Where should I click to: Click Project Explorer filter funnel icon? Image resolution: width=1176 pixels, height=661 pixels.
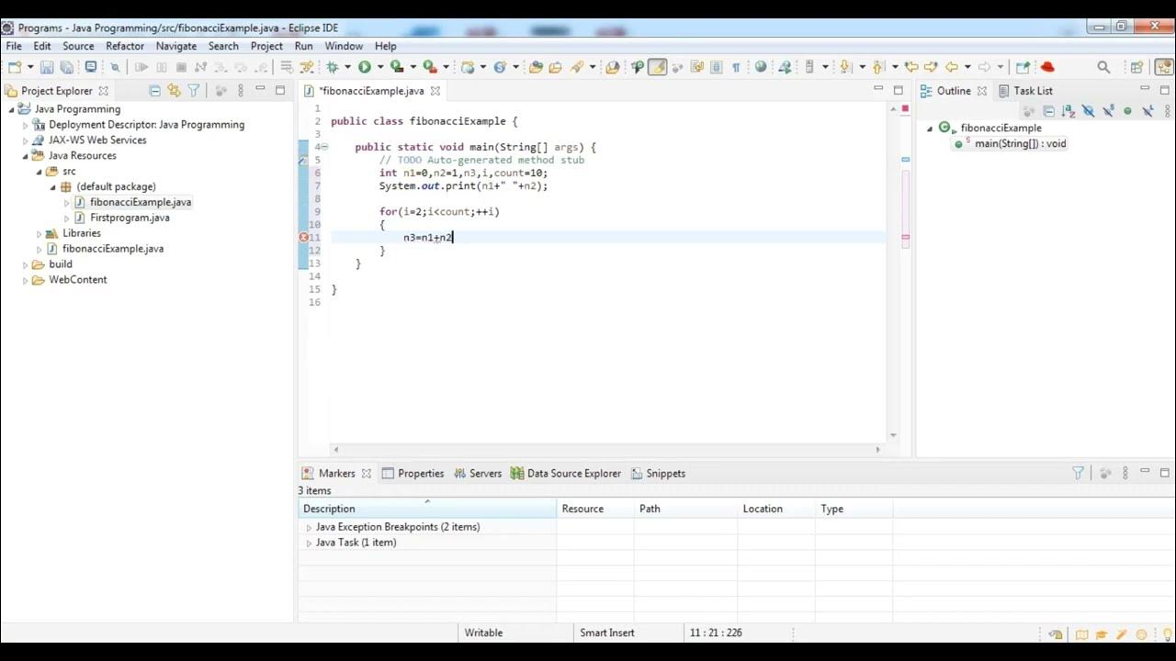pos(194,90)
